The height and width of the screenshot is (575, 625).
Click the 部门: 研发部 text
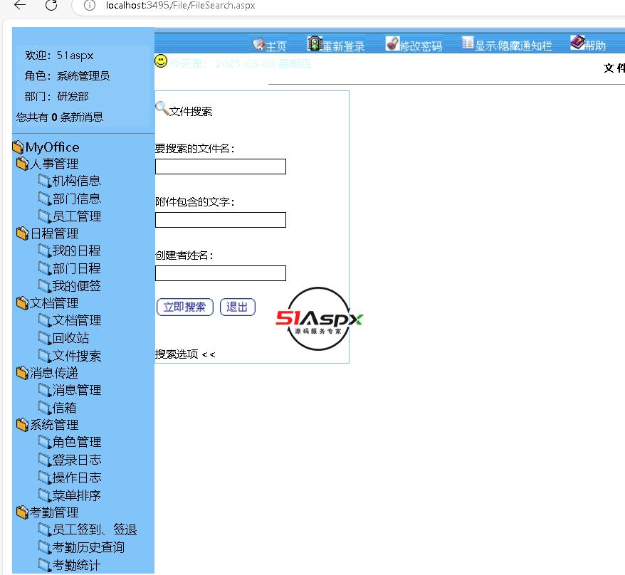tap(57, 97)
